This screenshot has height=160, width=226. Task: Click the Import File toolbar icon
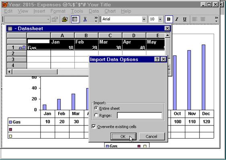[65, 19]
